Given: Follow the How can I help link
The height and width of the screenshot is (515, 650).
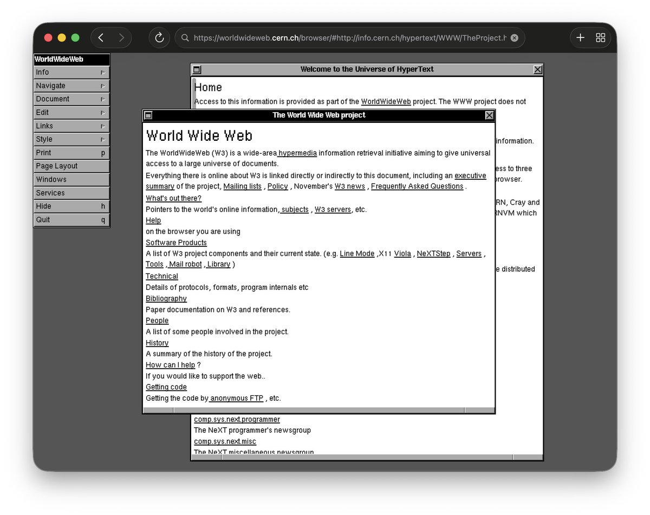Looking at the screenshot, I should pos(170,365).
